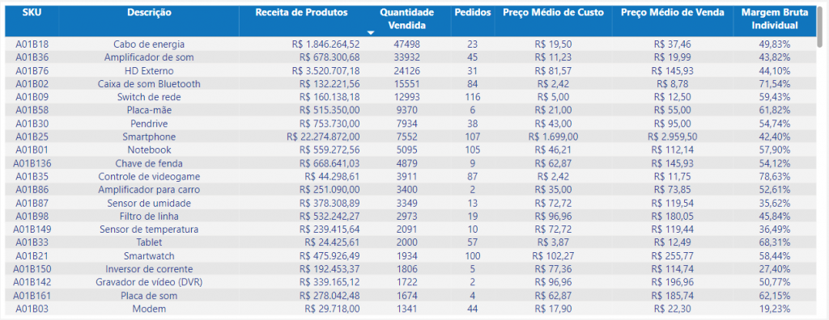Screen dimensions: 829x320
Task: Select Placa de som row
Action: click(410, 295)
